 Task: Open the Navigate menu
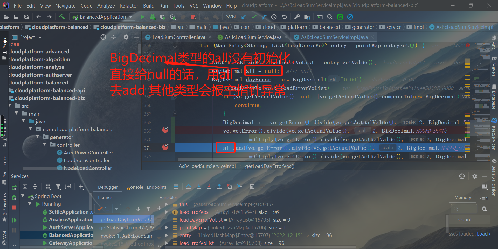click(x=65, y=6)
